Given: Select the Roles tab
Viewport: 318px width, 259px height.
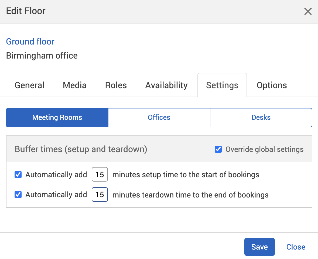Looking at the screenshot, I should 116,85.
